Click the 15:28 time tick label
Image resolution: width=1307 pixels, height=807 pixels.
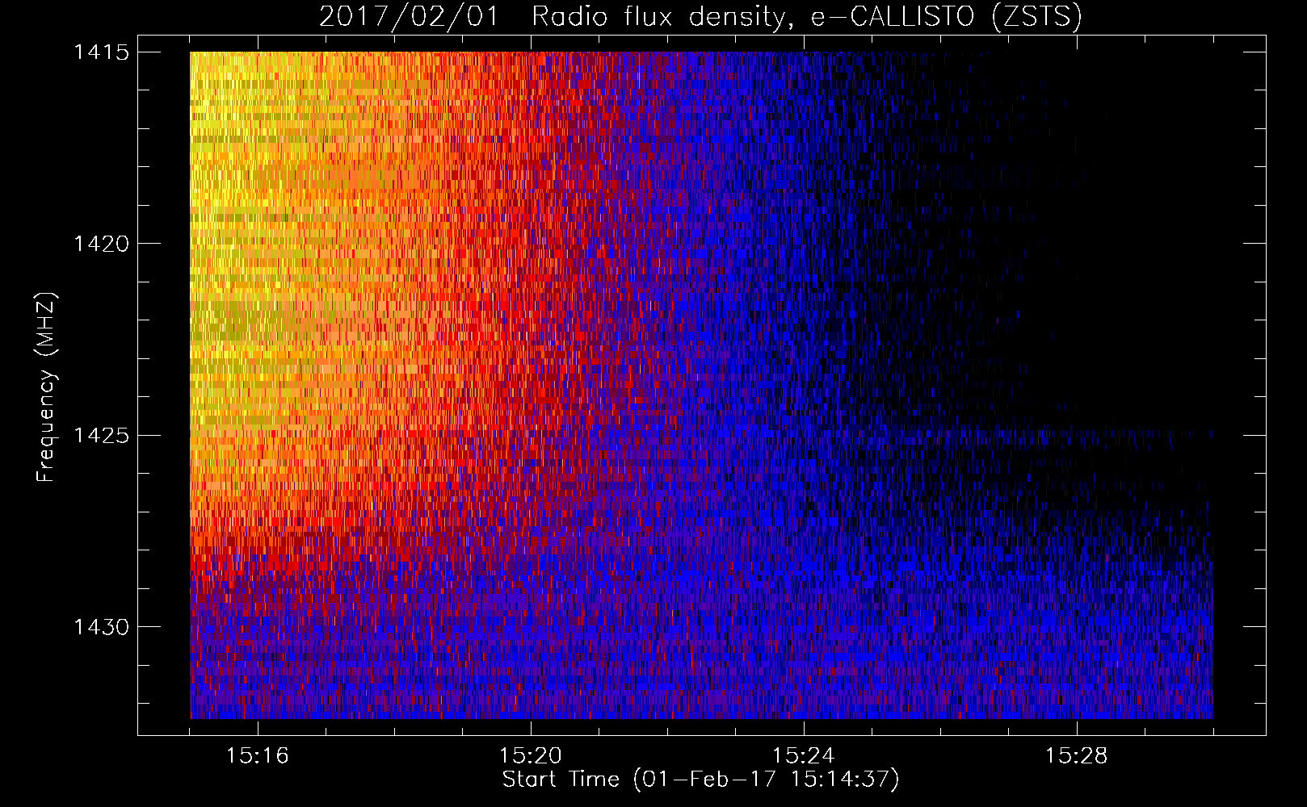pyautogui.click(x=1077, y=755)
